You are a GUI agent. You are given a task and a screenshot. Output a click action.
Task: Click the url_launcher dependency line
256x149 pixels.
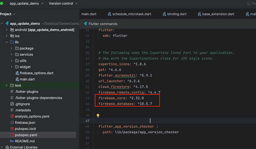(x=119, y=81)
